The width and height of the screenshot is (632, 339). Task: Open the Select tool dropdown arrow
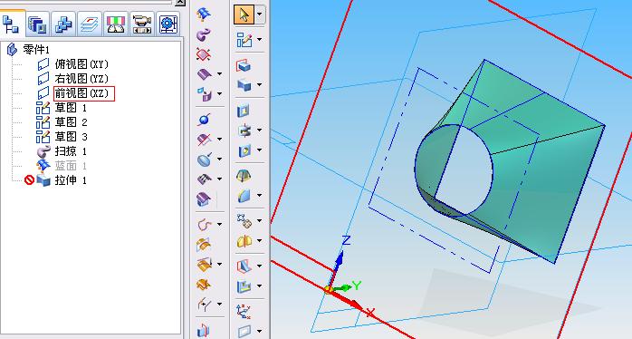click(260, 15)
